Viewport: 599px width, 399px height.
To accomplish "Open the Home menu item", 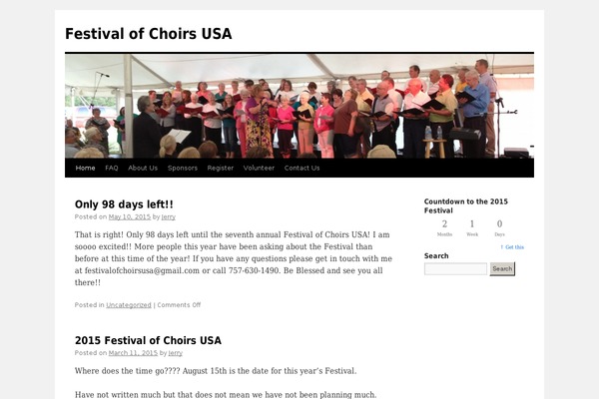I will [86, 168].
